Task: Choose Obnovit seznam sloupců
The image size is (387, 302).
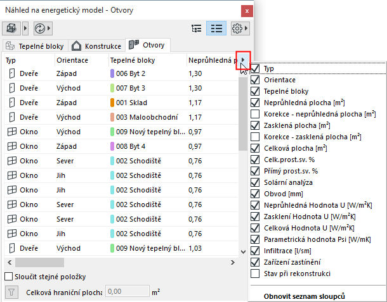Action: [304, 296]
